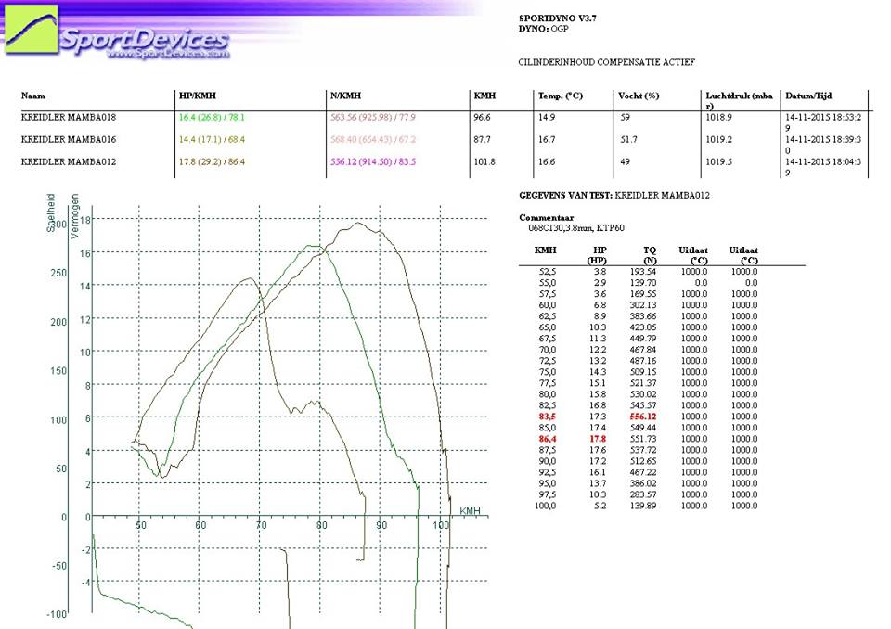
Task: Open the www.SportDevices.com link in logo
Action: pos(168,55)
